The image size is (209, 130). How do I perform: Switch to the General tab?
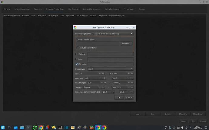[7, 9]
